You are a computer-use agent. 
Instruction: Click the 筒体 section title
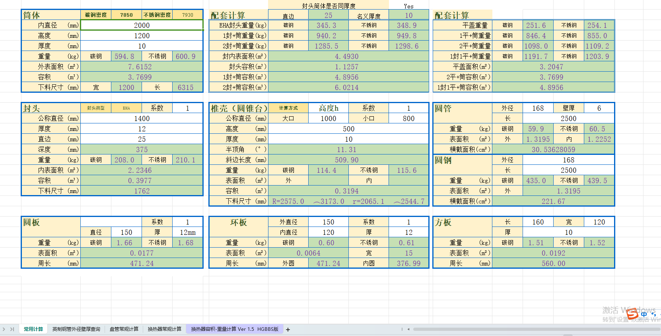pyautogui.click(x=31, y=15)
